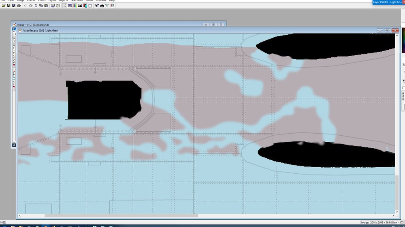Click the screen capture camera icon
The width and height of the screenshot is (405, 227).
[x=102, y=6]
